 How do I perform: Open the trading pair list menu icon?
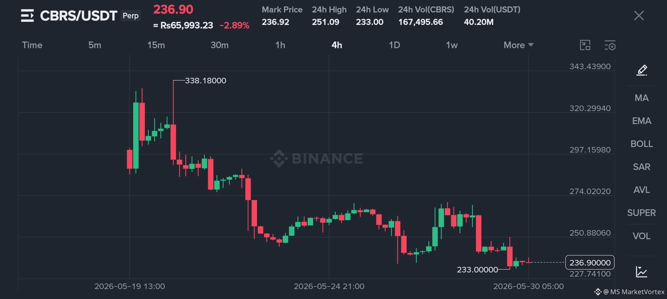[x=27, y=16]
